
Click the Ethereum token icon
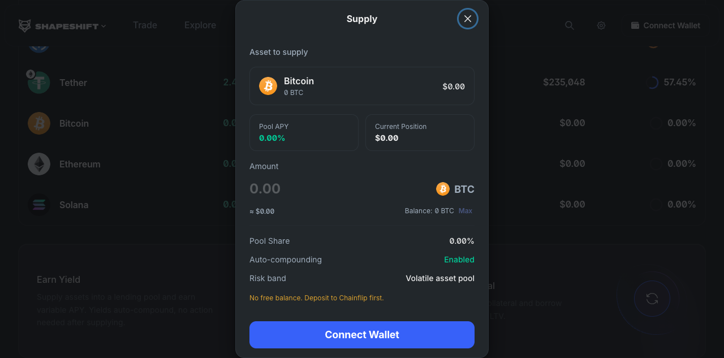click(38, 164)
